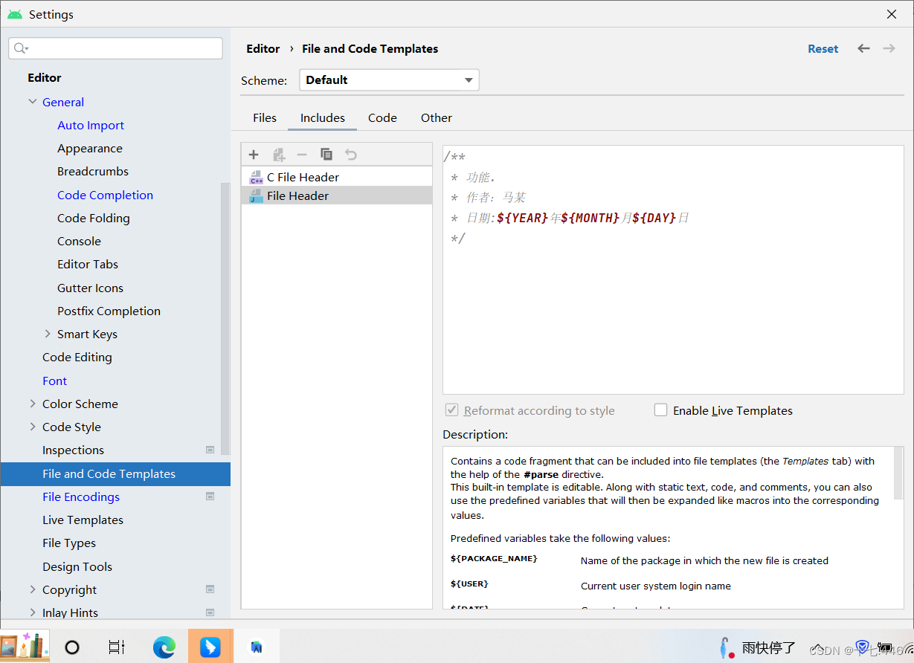Click the add template plus icon
Viewport: 914px width, 663px height.
tap(254, 154)
